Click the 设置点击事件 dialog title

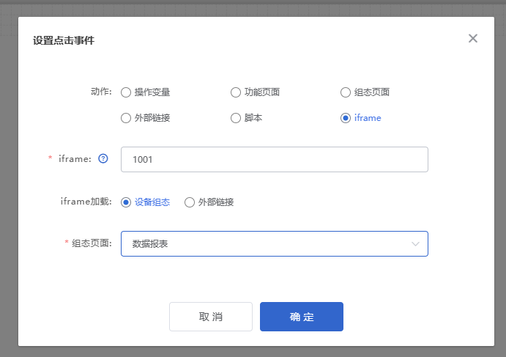click(x=64, y=40)
